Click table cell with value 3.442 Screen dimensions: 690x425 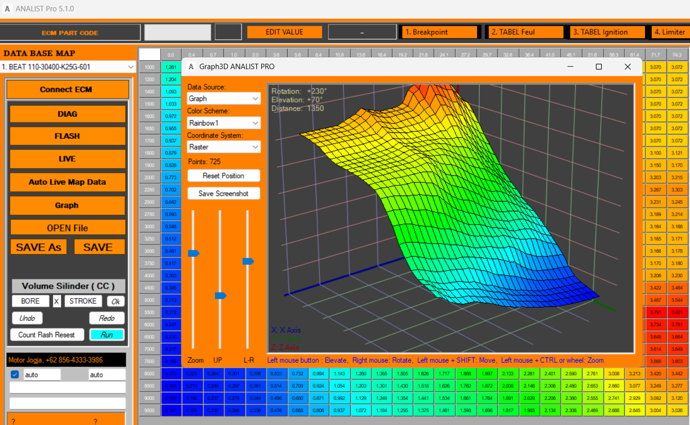[x=677, y=374]
